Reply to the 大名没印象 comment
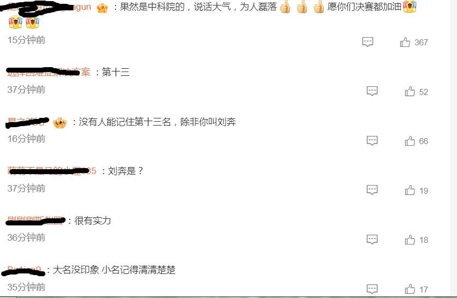This screenshot has width=457, height=298. [372, 289]
